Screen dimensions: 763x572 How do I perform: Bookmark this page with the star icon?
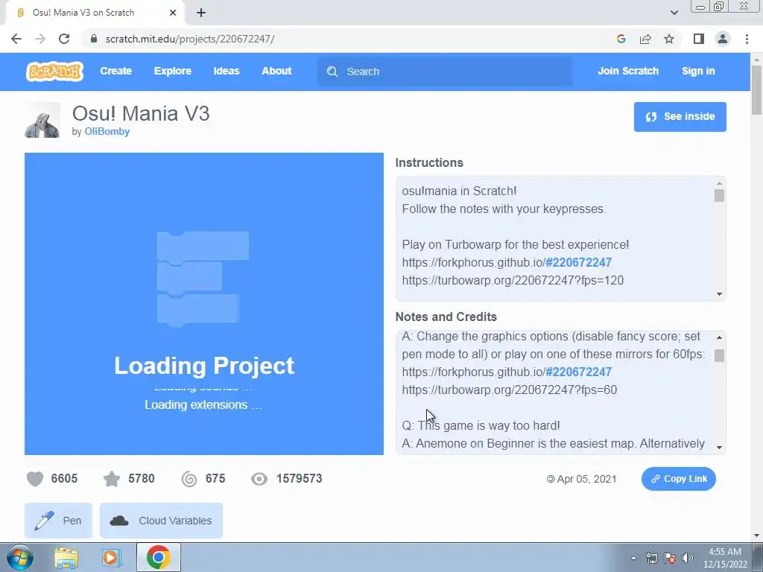669,39
